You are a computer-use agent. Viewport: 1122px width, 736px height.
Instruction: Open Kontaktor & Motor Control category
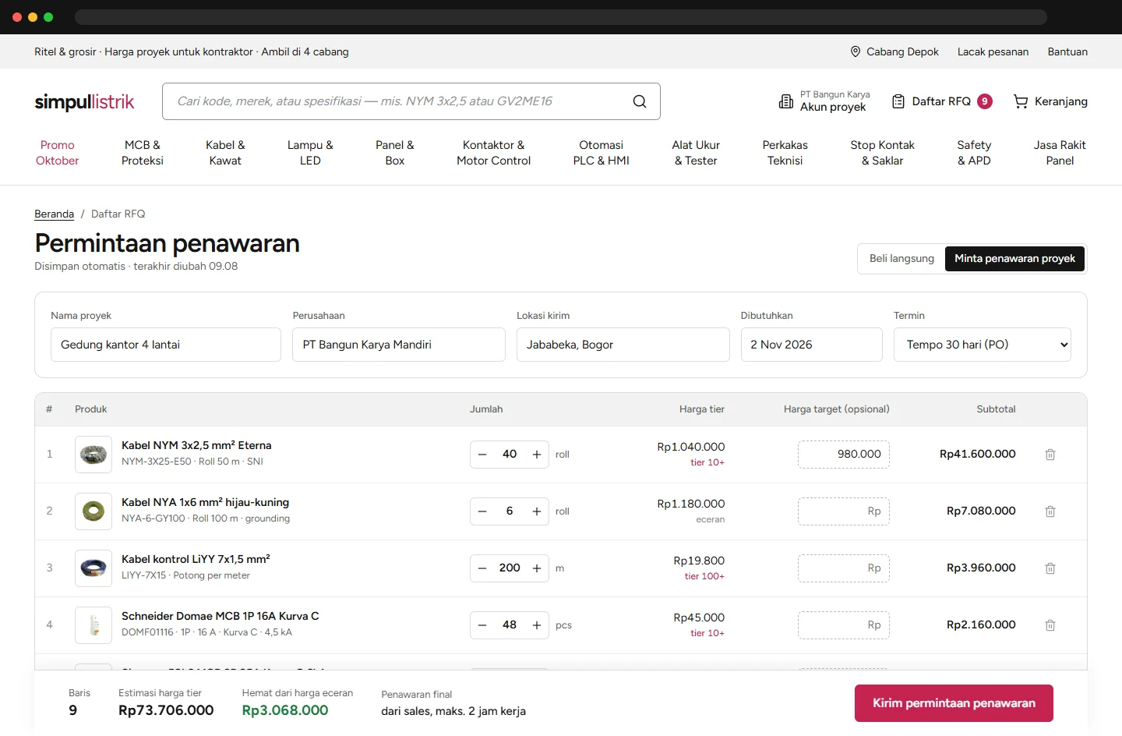click(493, 153)
